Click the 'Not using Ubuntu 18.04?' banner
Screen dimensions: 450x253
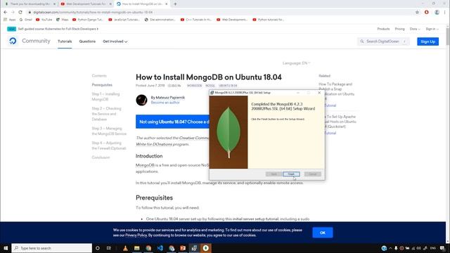tap(172, 122)
